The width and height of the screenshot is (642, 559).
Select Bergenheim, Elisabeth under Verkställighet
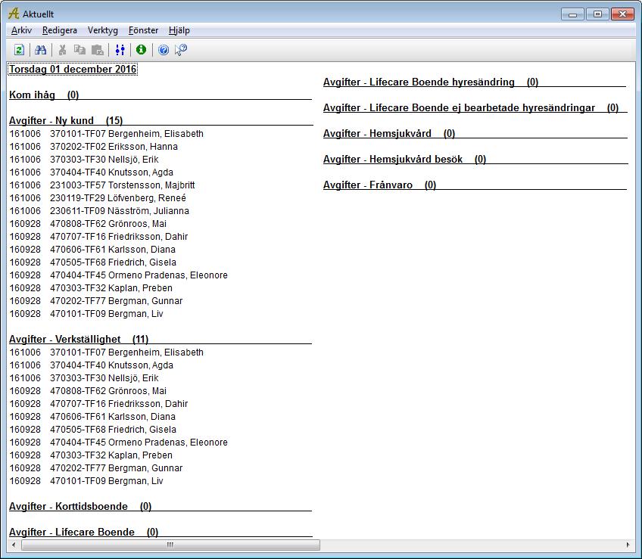[107, 352]
